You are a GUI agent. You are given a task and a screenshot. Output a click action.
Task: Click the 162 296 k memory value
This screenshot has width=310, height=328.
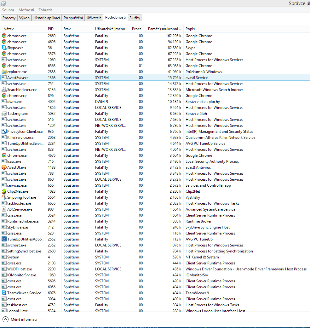pos(174,36)
